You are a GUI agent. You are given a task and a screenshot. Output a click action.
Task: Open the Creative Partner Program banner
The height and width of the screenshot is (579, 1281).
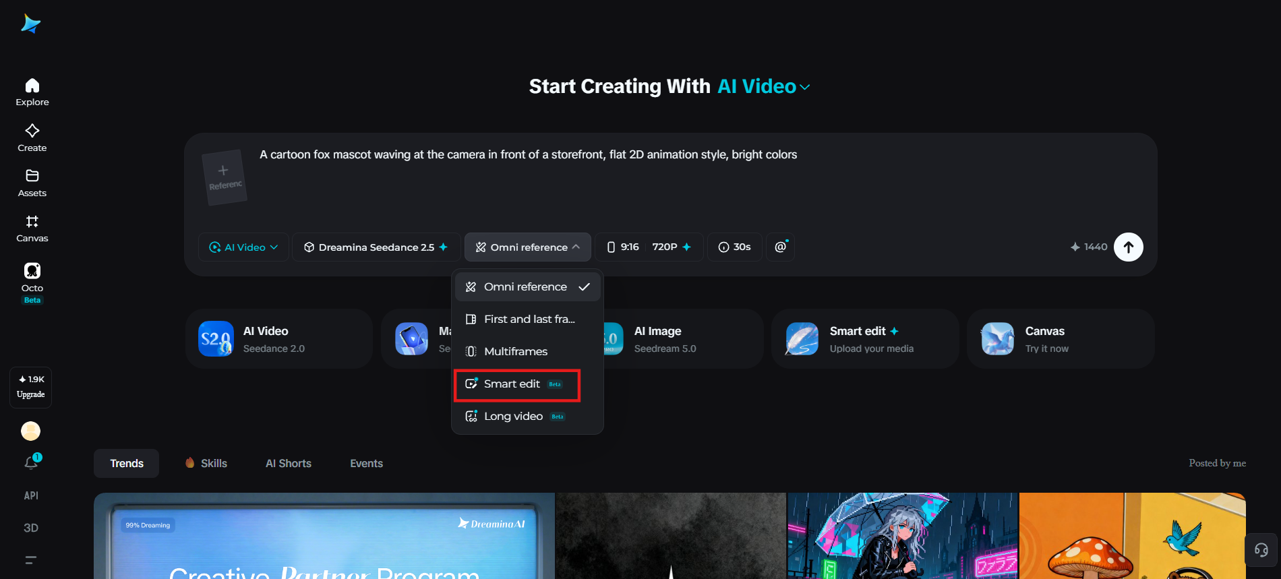tap(324, 536)
